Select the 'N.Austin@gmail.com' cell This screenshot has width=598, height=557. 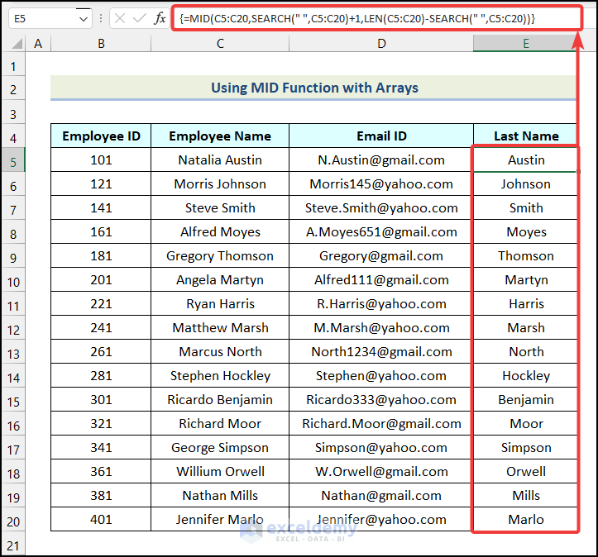coord(381,160)
